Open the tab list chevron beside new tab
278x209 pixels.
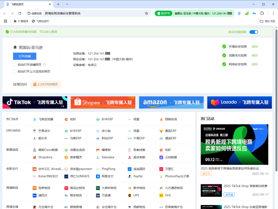(x=67, y=4)
